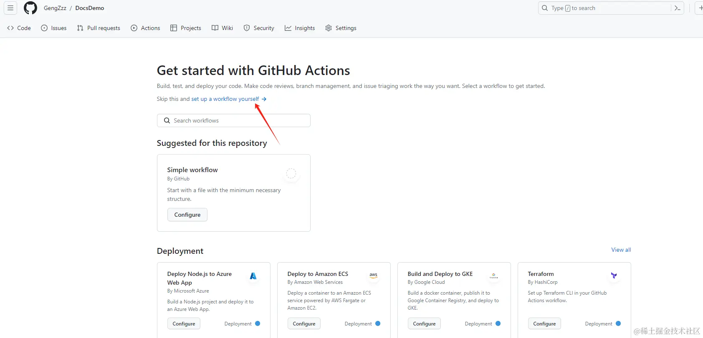
Task: Open the Wiki tab
Action: 223,28
